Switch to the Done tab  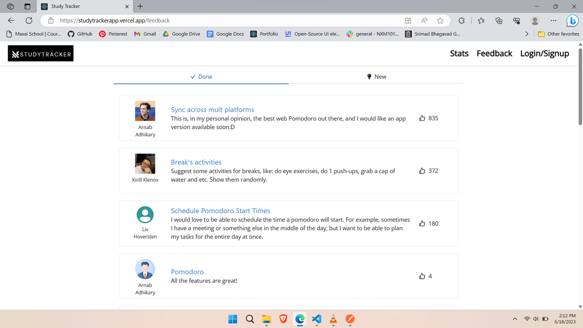point(201,77)
